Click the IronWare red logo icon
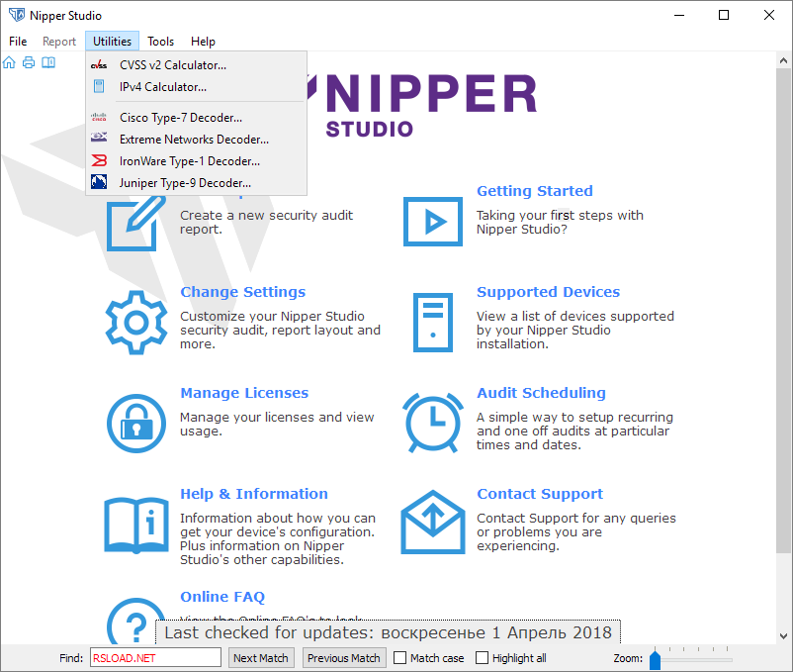Image resolution: width=793 pixels, height=672 pixels. pos(99,160)
